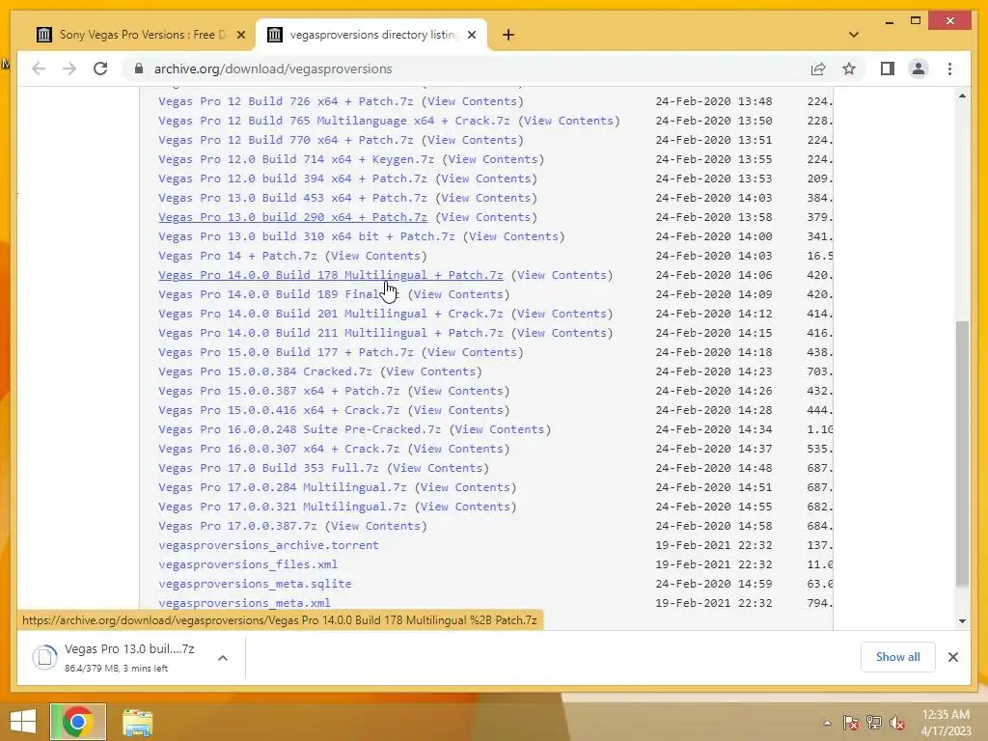Download Vegas Pro 16.0.0.307 x64 + Crack.7z
Image resolution: width=988 pixels, height=741 pixels.
279,450
